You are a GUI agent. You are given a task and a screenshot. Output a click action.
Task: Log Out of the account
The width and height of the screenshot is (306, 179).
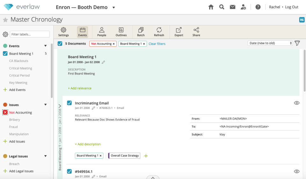coord(292,7)
